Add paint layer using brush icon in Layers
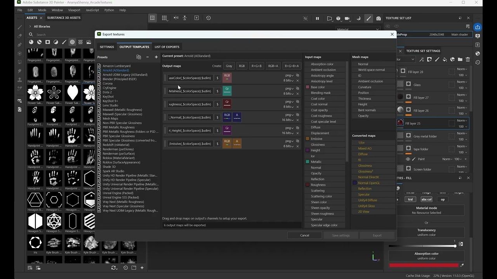The image size is (497, 279). (437, 59)
